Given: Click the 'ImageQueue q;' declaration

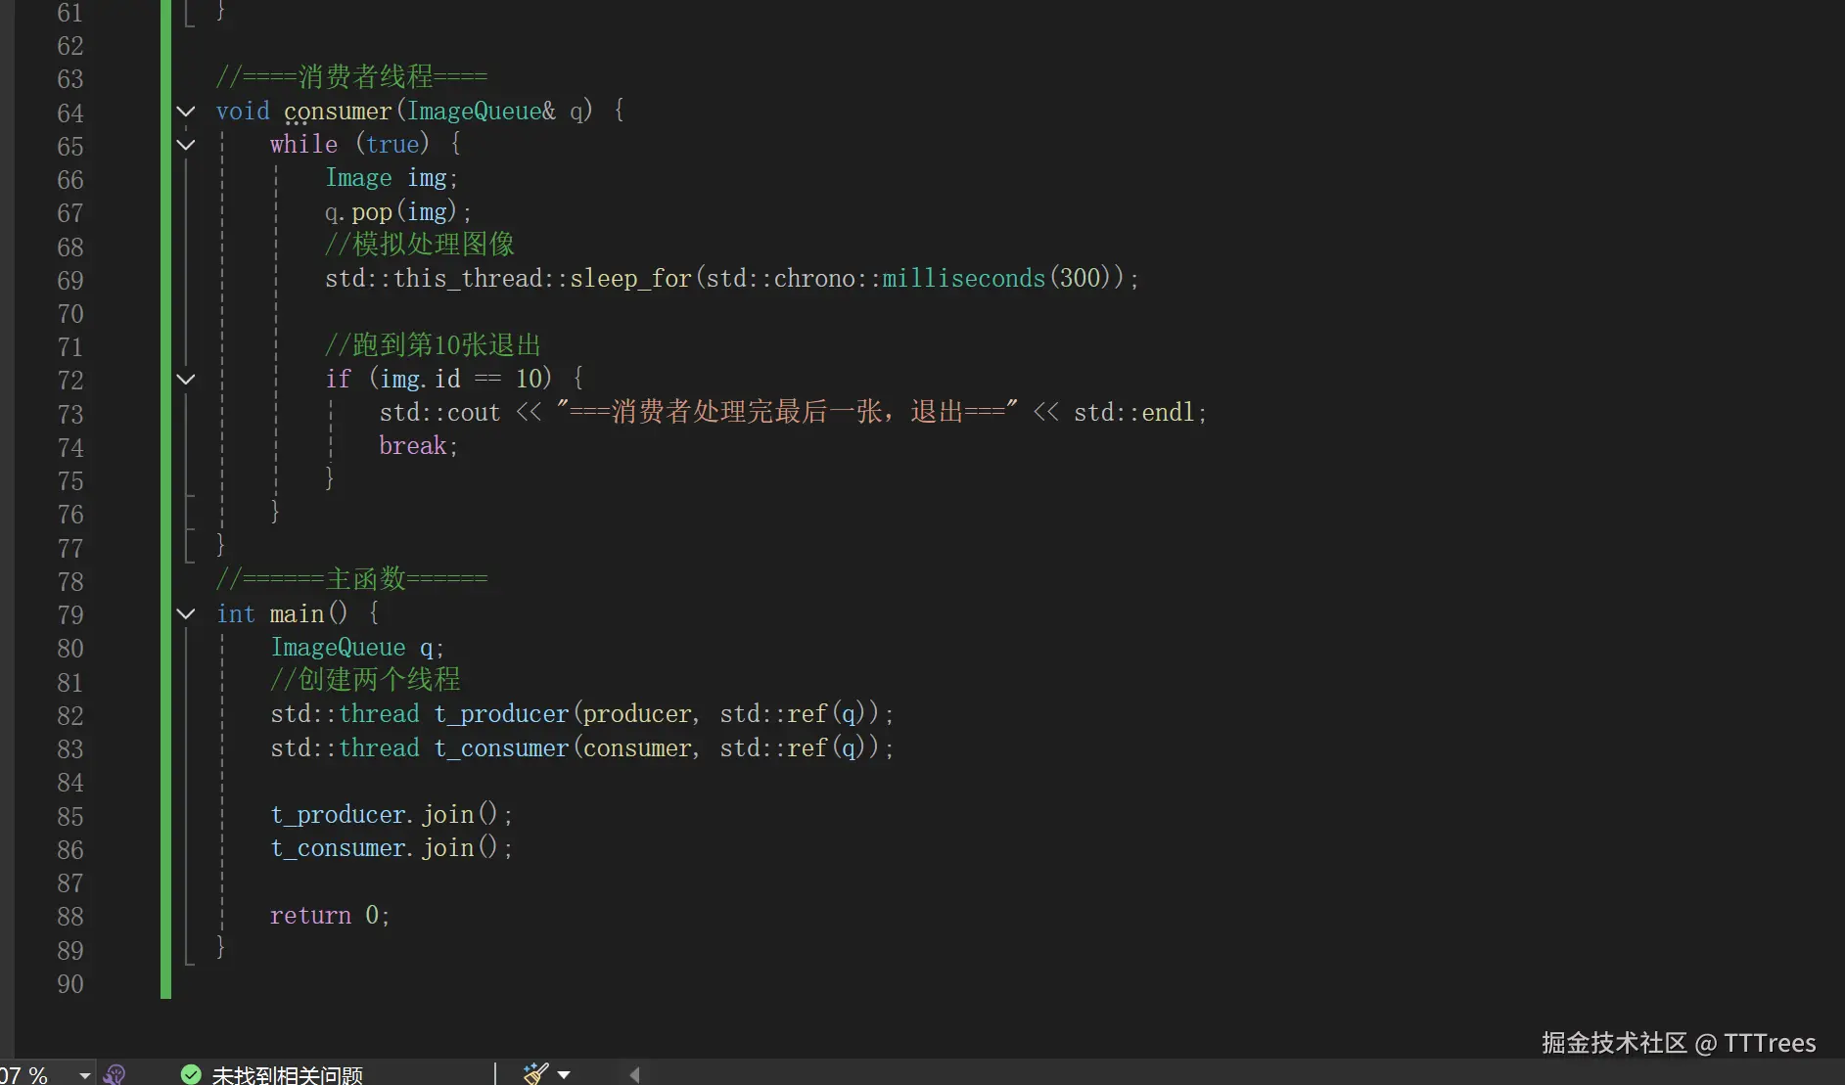Looking at the screenshot, I should pos(357,648).
